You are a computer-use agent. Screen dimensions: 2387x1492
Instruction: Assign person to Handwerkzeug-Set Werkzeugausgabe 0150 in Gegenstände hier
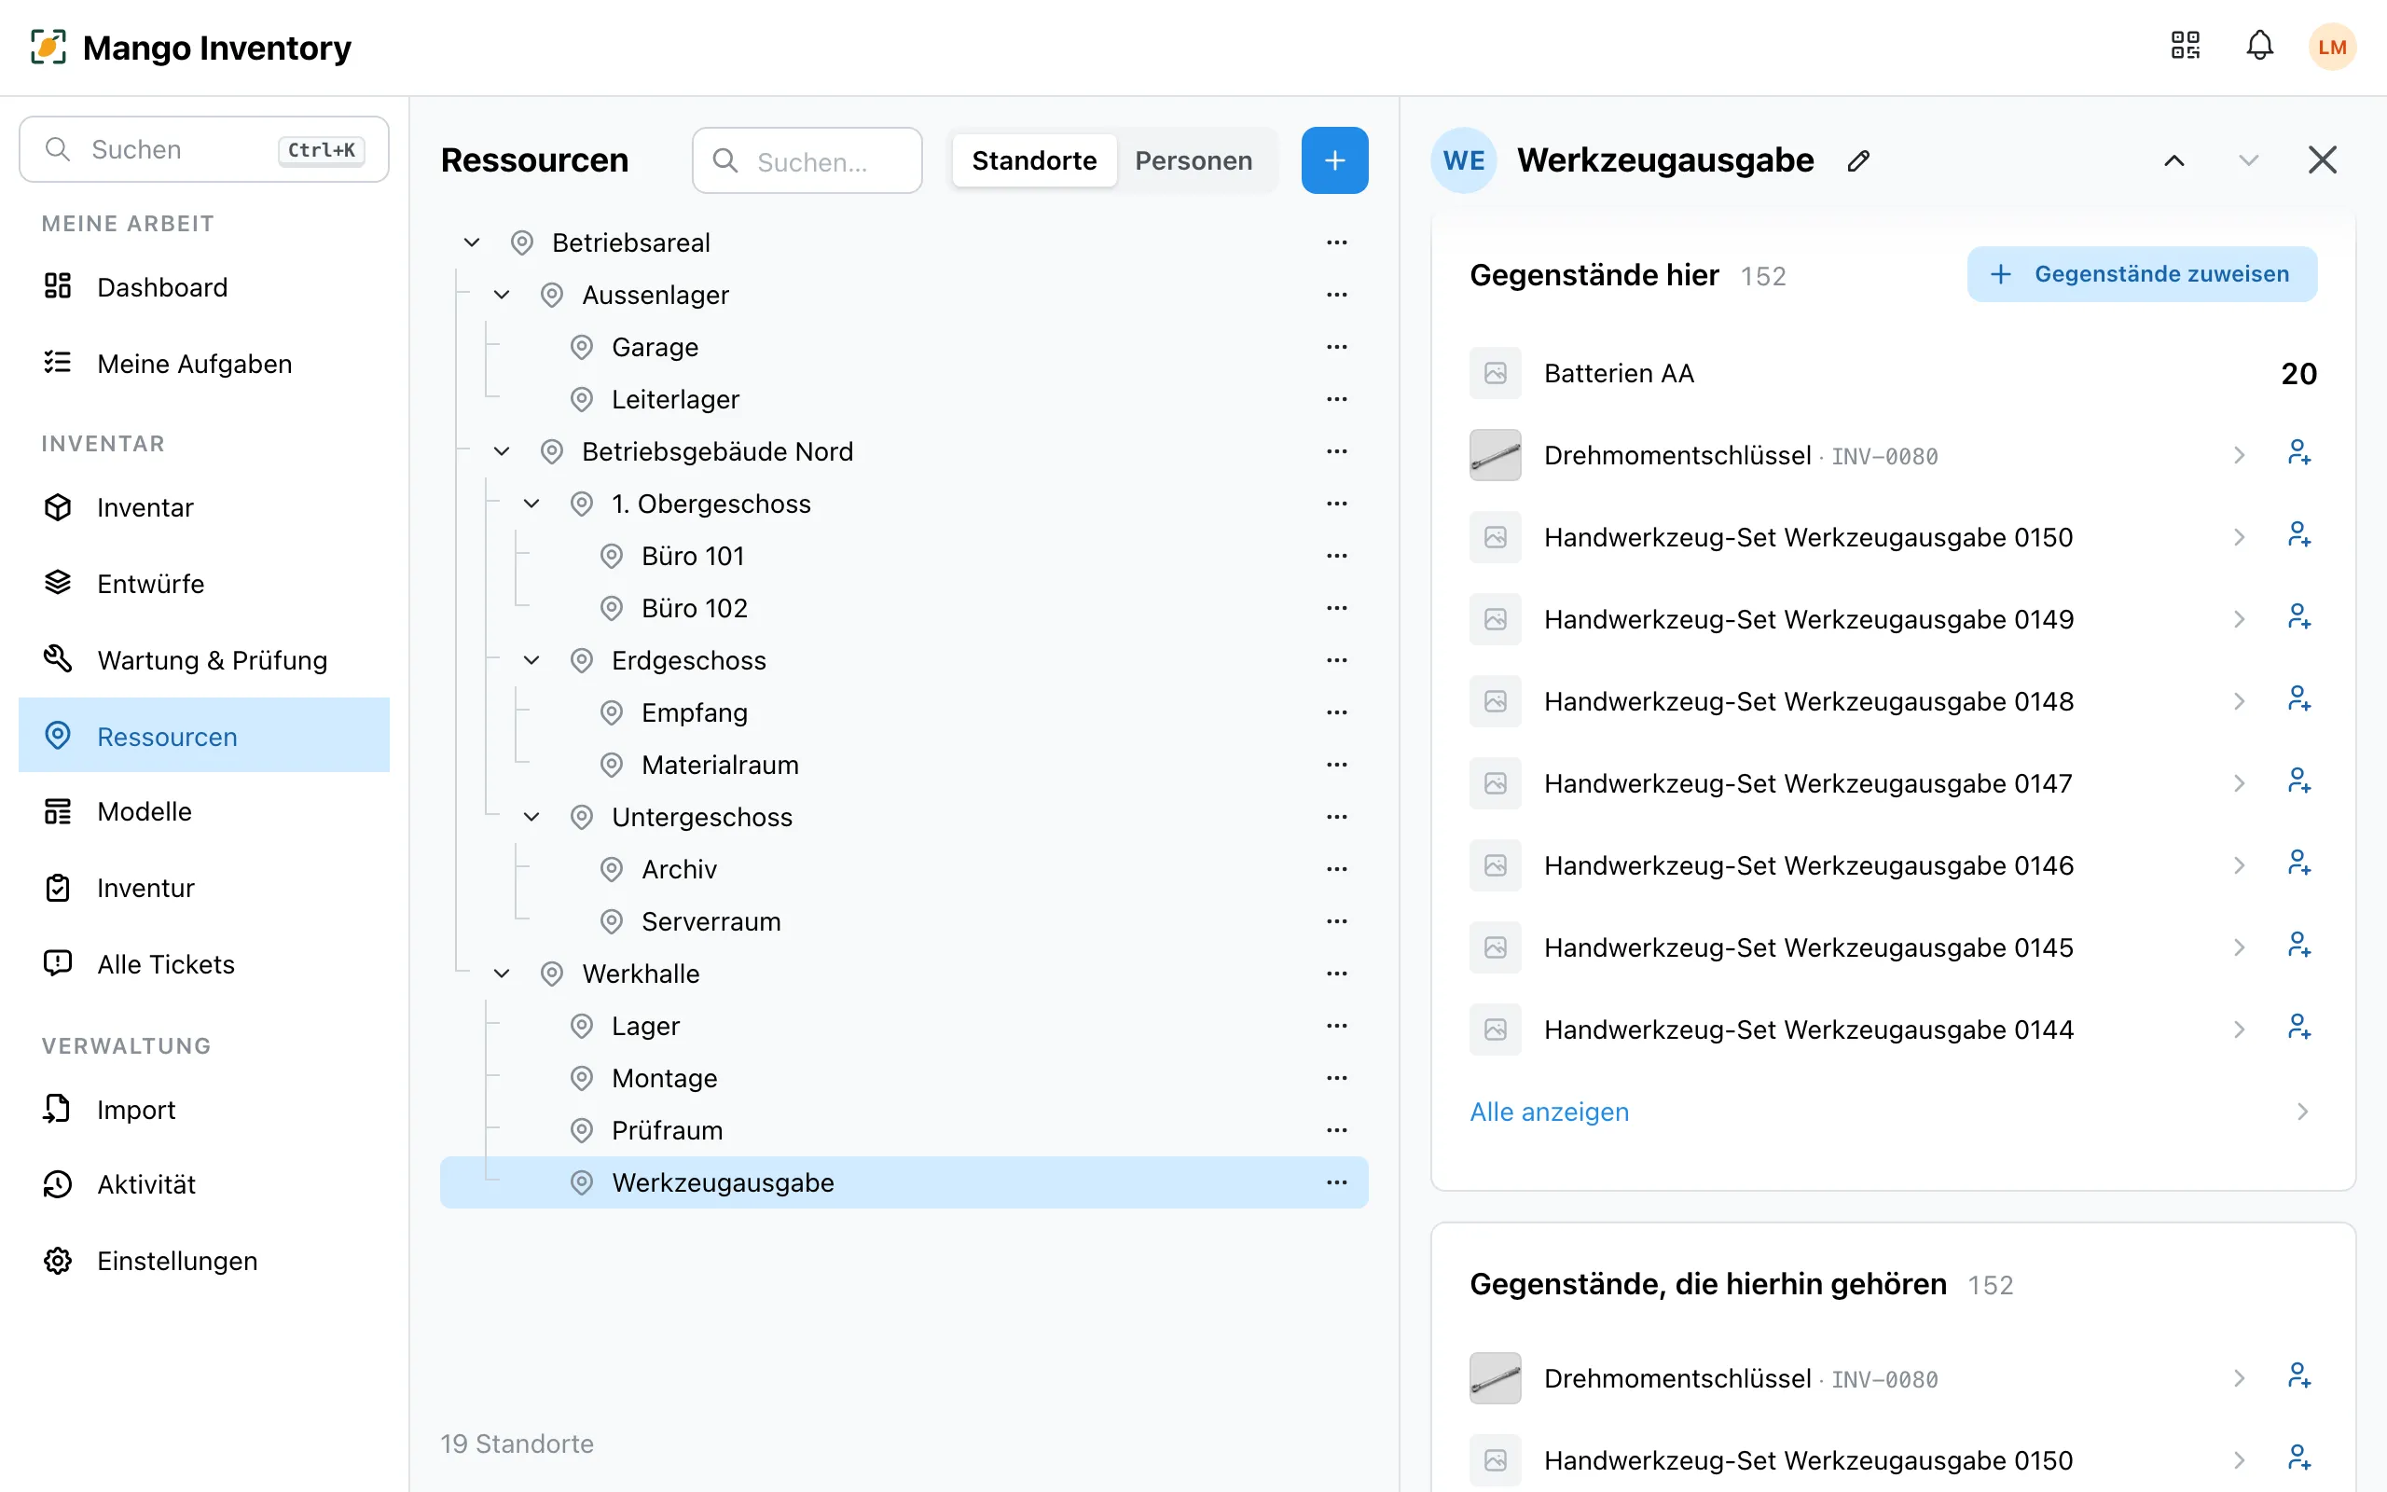[2299, 537]
